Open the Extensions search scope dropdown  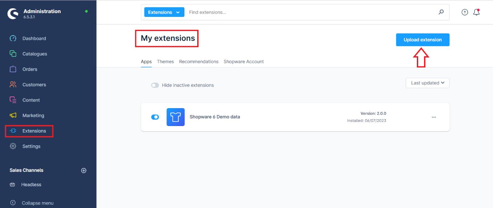pyautogui.click(x=164, y=12)
